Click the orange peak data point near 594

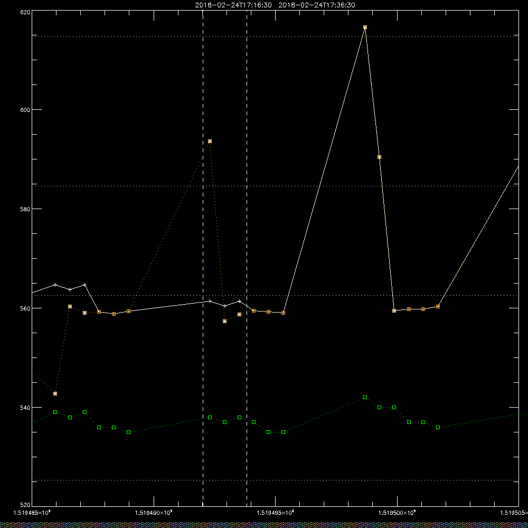coord(210,142)
